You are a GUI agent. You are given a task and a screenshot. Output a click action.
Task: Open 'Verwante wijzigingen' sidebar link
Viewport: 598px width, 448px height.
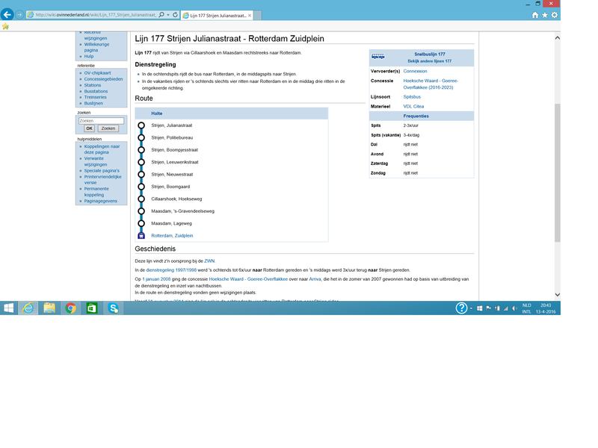coord(96,161)
